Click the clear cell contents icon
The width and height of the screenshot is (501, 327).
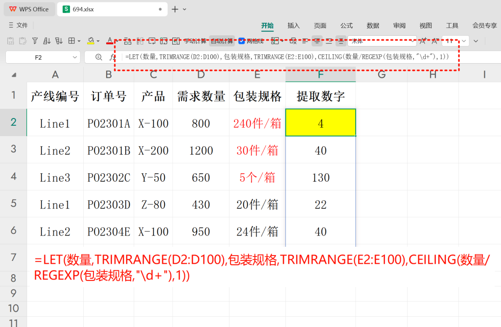coord(293,41)
